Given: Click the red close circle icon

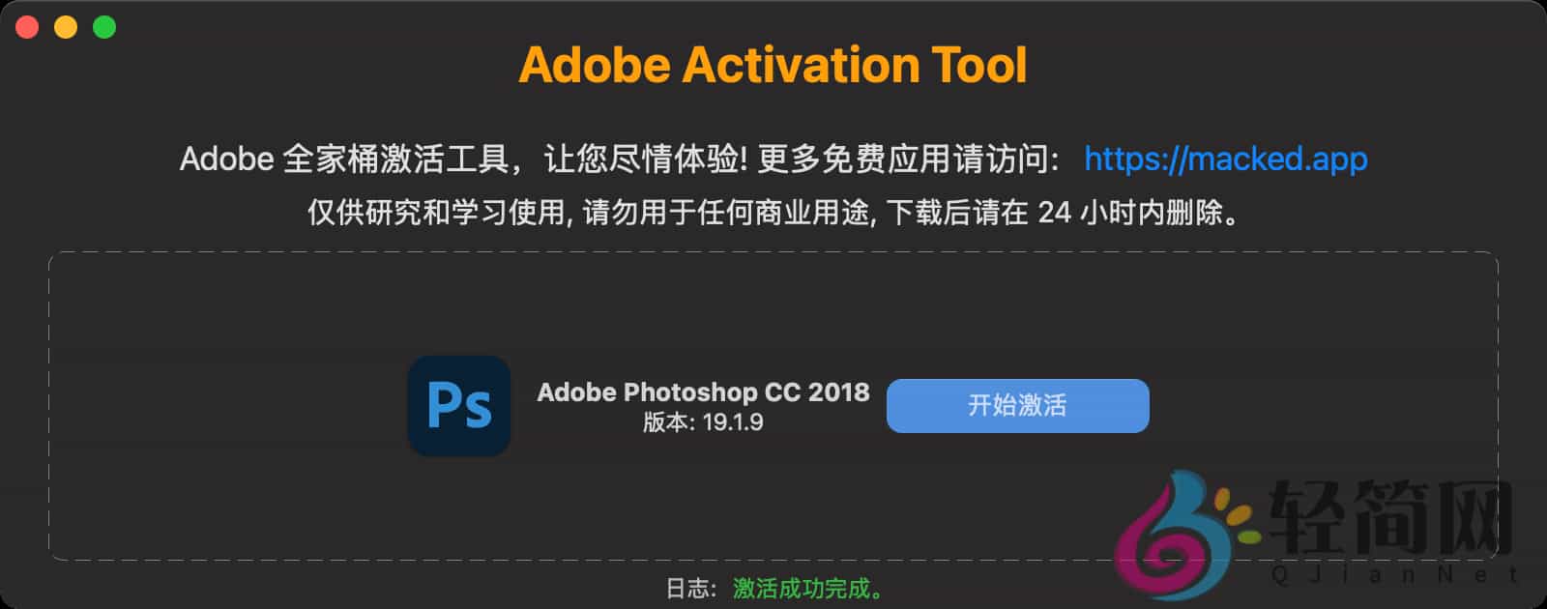Looking at the screenshot, I should click(x=27, y=28).
